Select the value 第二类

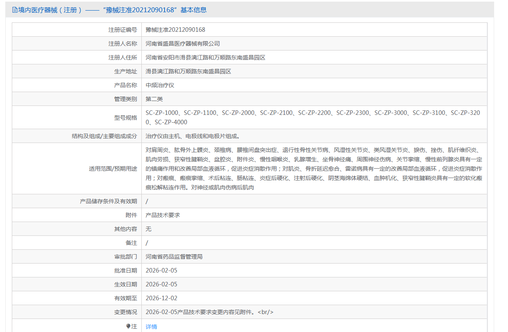[154, 99]
